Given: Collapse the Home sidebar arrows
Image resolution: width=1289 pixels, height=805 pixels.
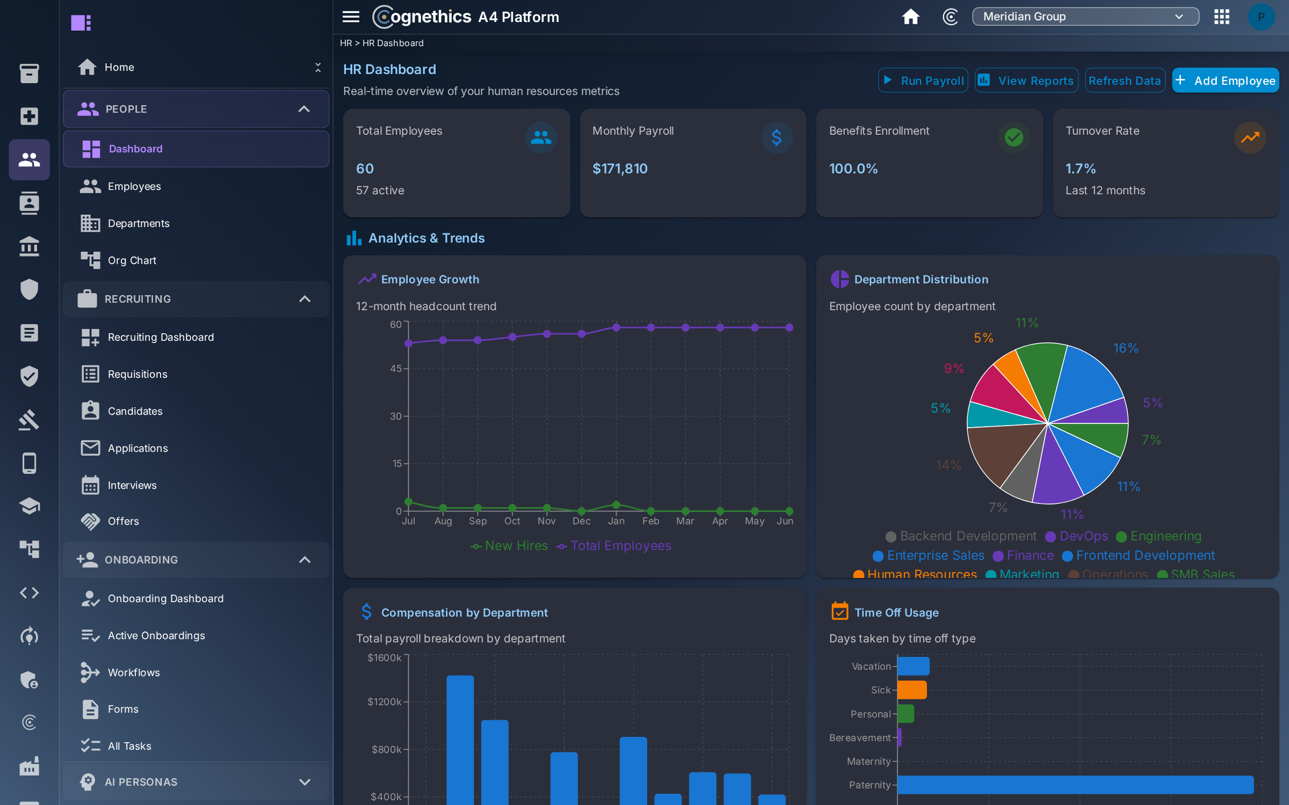Looking at the screenshot, I should point(318,67).
